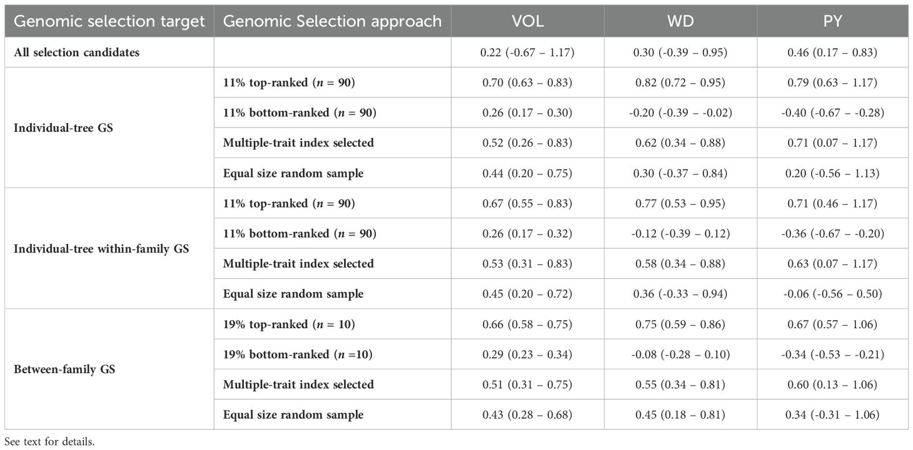The height and width of the screenshot is (450, 913).
Task: Click the PY value -0.06 (-0.56 – 0.50)
Action: pyautogui.click(x=834, y=294)
